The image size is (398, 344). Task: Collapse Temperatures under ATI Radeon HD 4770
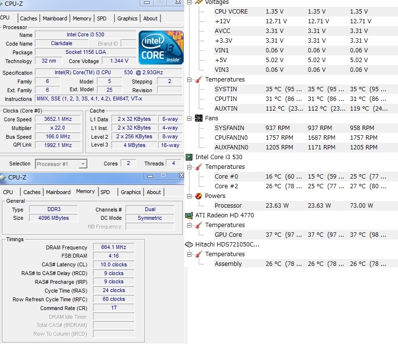[189, 225]
